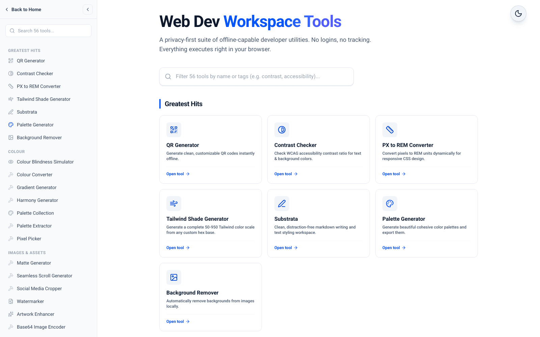Click the QR Generator card icon
Image resolution: width=540 pixels, height=337 pixels.
click(x=174, y=130)
